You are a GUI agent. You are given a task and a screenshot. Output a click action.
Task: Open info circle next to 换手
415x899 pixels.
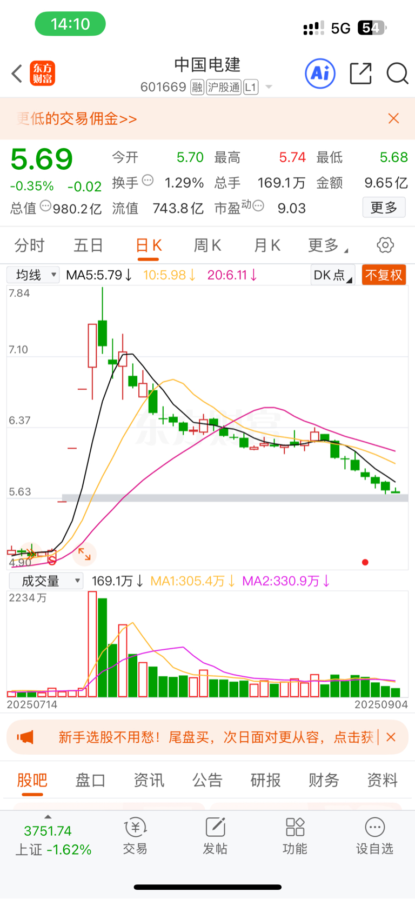[148, 181]
